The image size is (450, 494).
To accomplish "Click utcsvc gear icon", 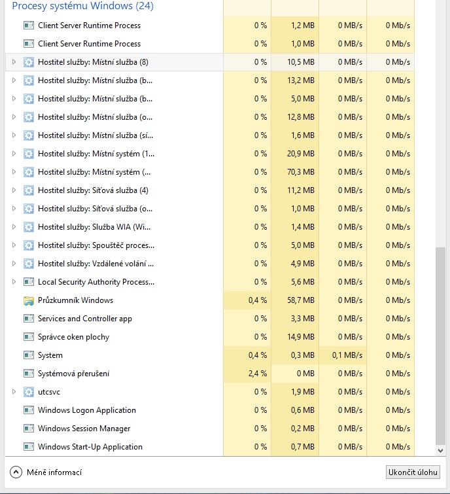I will tap(29, 392).
